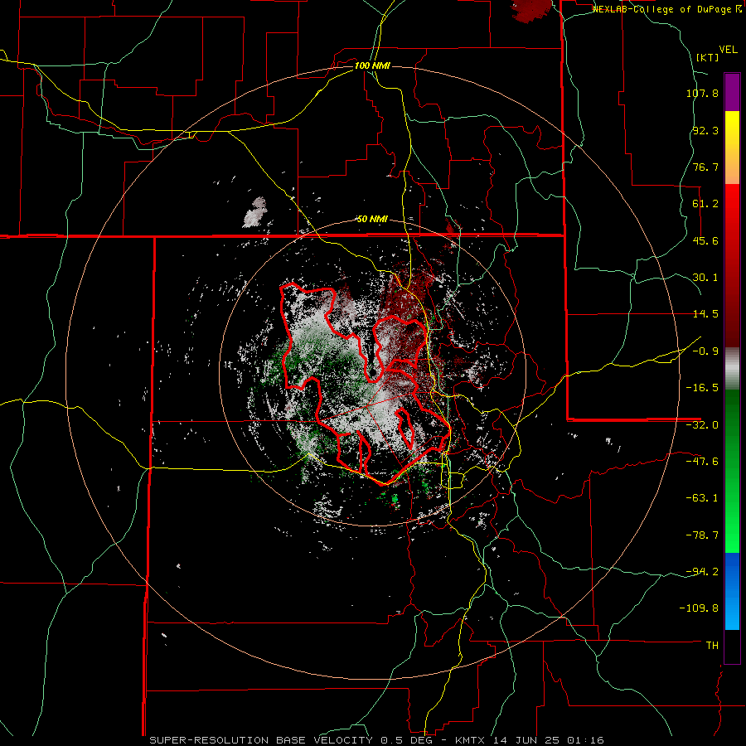Pick the gray near-zero segment of color bar

[732, 369]
